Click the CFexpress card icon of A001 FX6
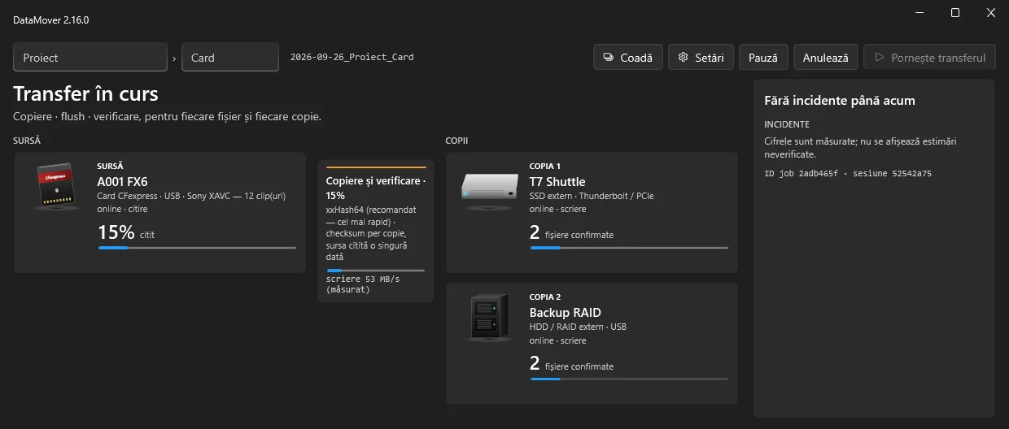 (56, 188)
